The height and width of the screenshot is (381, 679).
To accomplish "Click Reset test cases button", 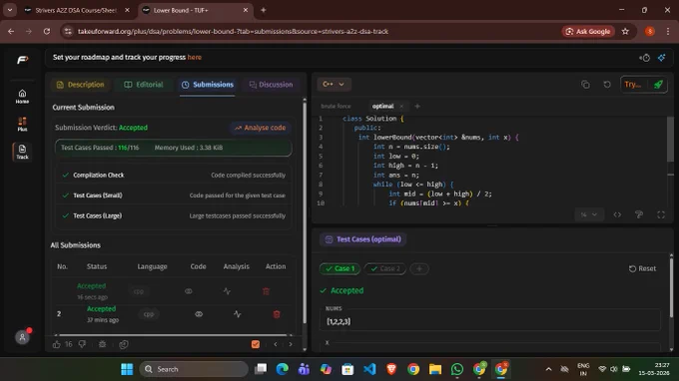I will [643, 268].
